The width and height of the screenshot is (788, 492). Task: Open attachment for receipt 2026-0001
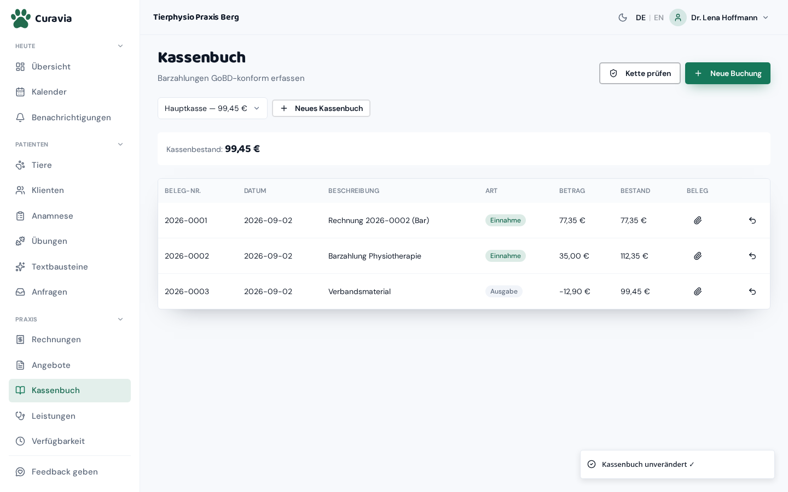(698, 220)
